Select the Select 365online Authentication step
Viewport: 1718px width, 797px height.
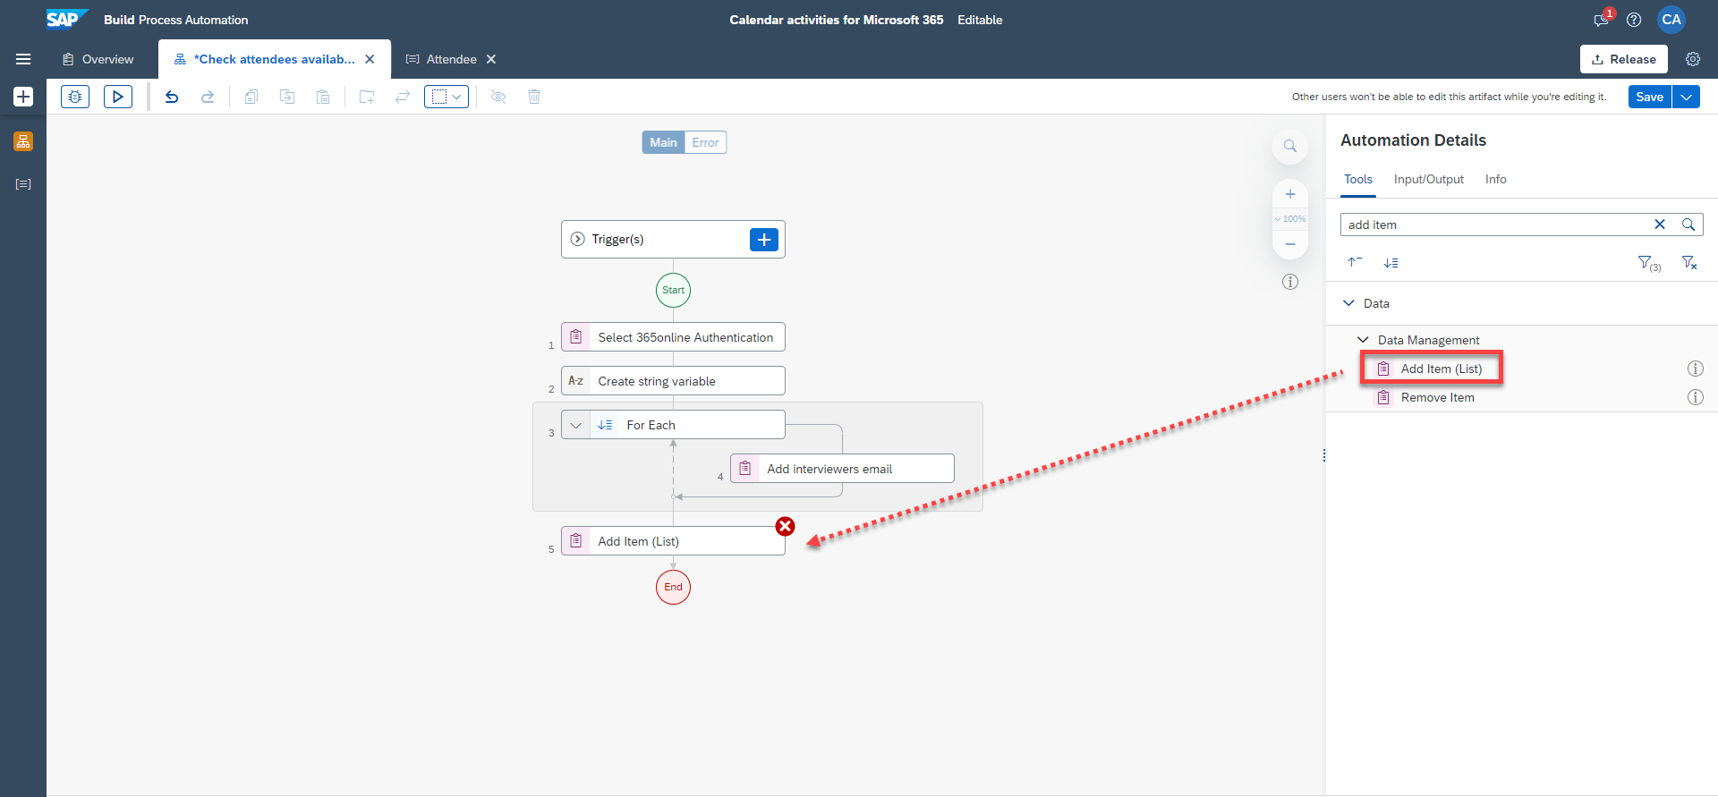pyautogui.click(x=673, y=337)
